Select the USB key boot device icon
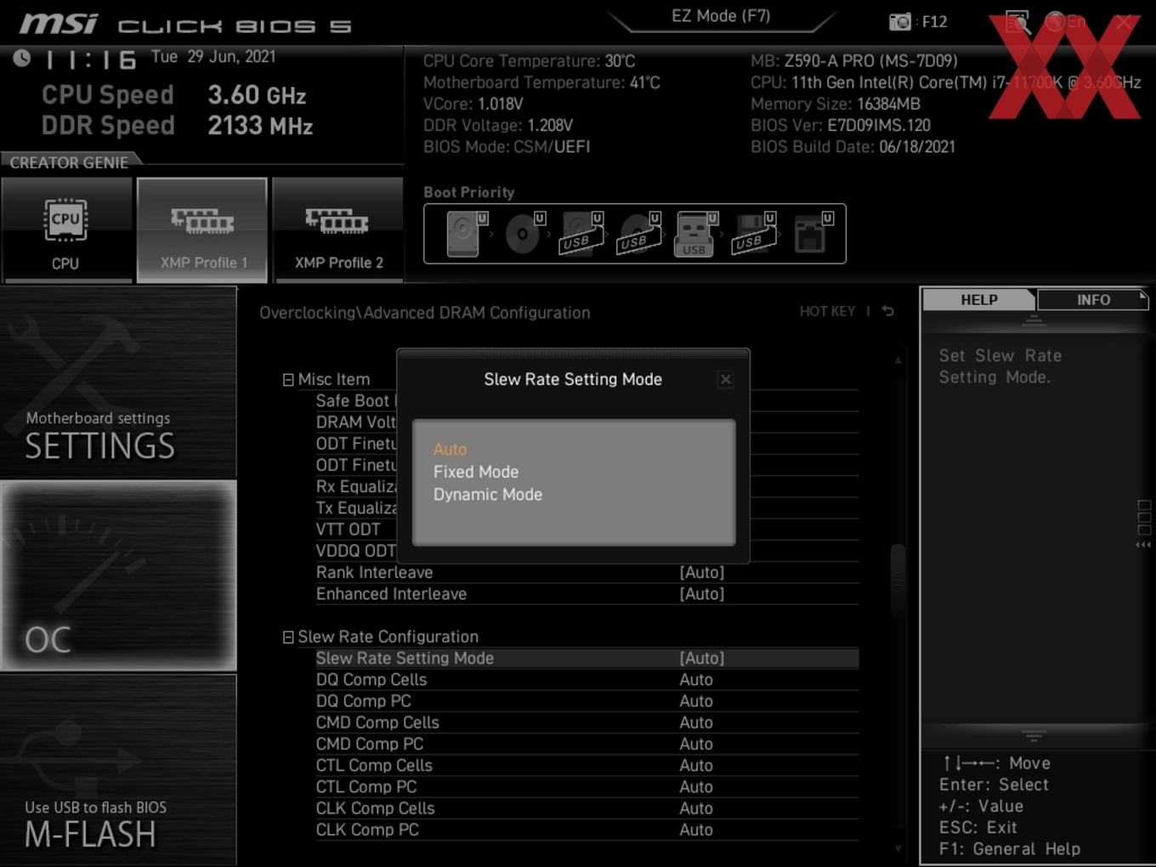 pos(696,233)
